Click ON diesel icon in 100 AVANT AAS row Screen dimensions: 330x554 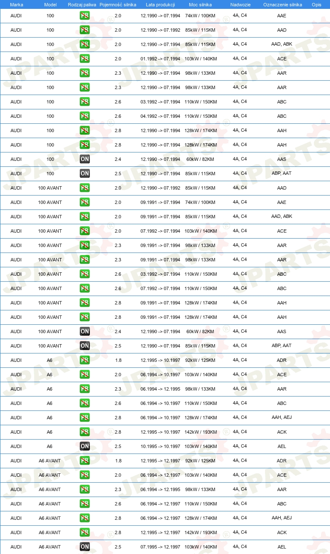[84, 331]
